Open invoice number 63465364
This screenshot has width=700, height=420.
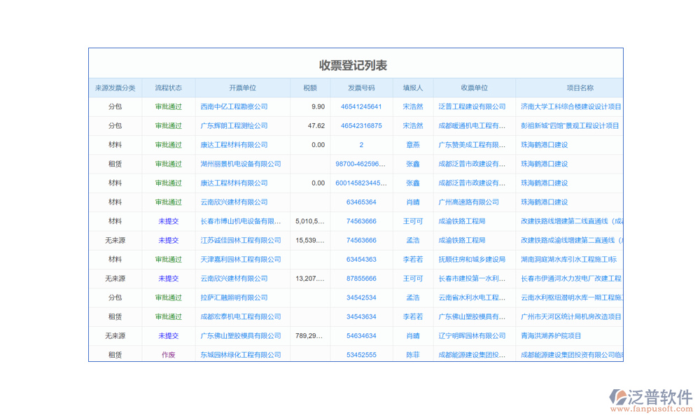coord(361,202)
